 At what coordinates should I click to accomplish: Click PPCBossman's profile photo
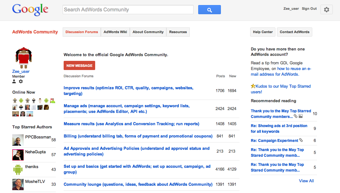click(x=18, y=140)
